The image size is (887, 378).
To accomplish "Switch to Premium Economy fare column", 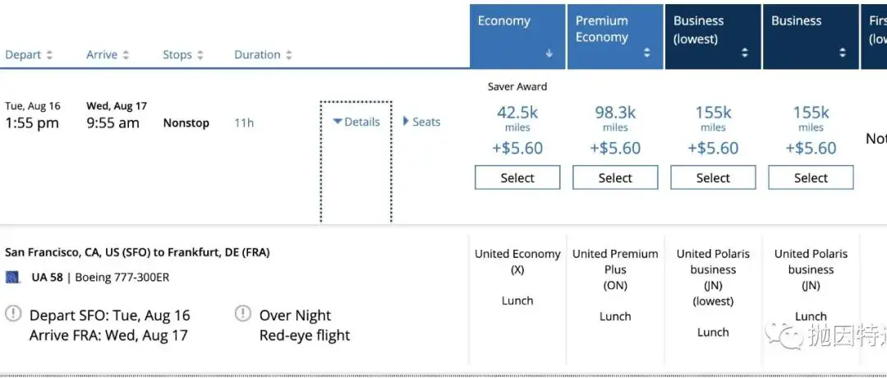I will (x=603, y=30).
